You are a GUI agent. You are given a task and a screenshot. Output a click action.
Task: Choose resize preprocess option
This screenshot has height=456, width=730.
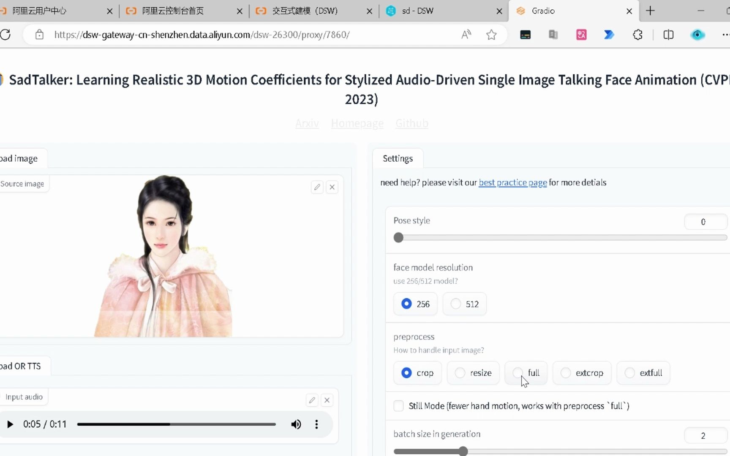[x=473, y=373]
